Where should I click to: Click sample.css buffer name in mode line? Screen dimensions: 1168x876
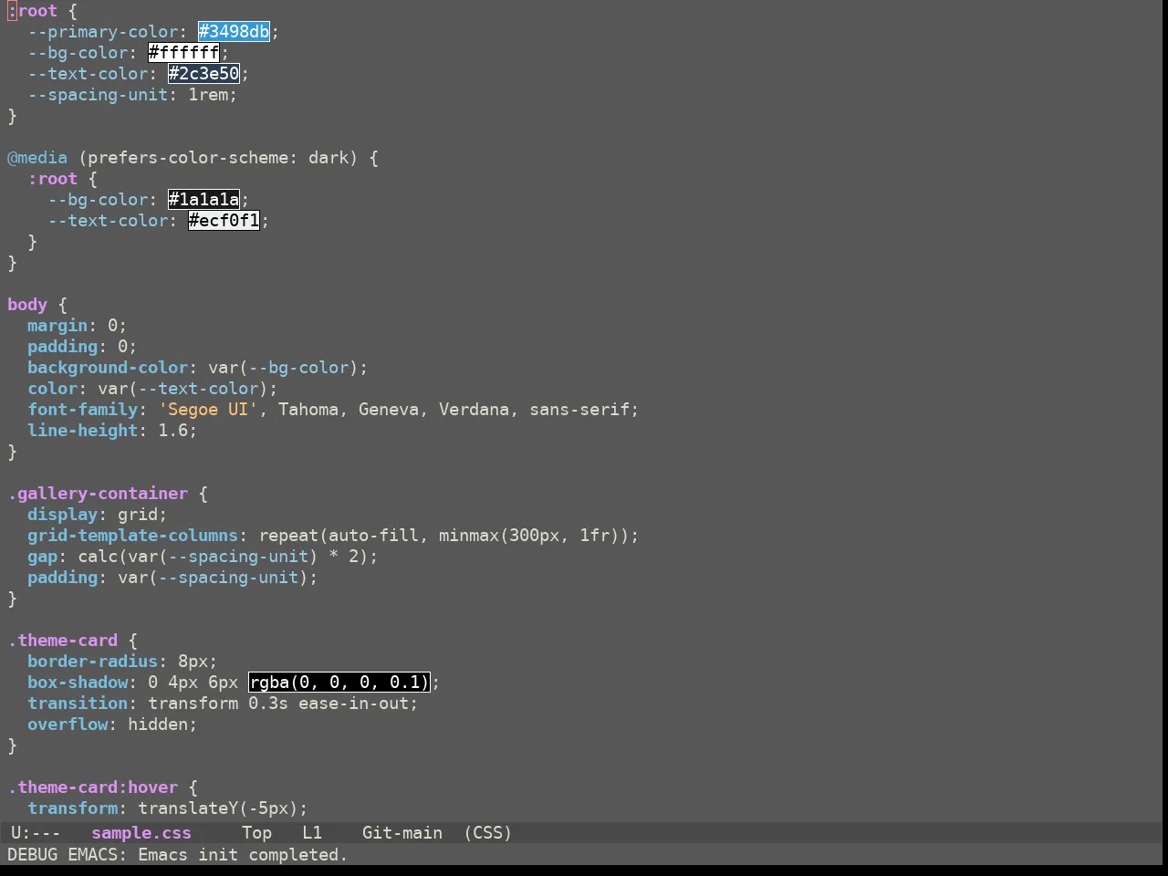tap(141, 833)
